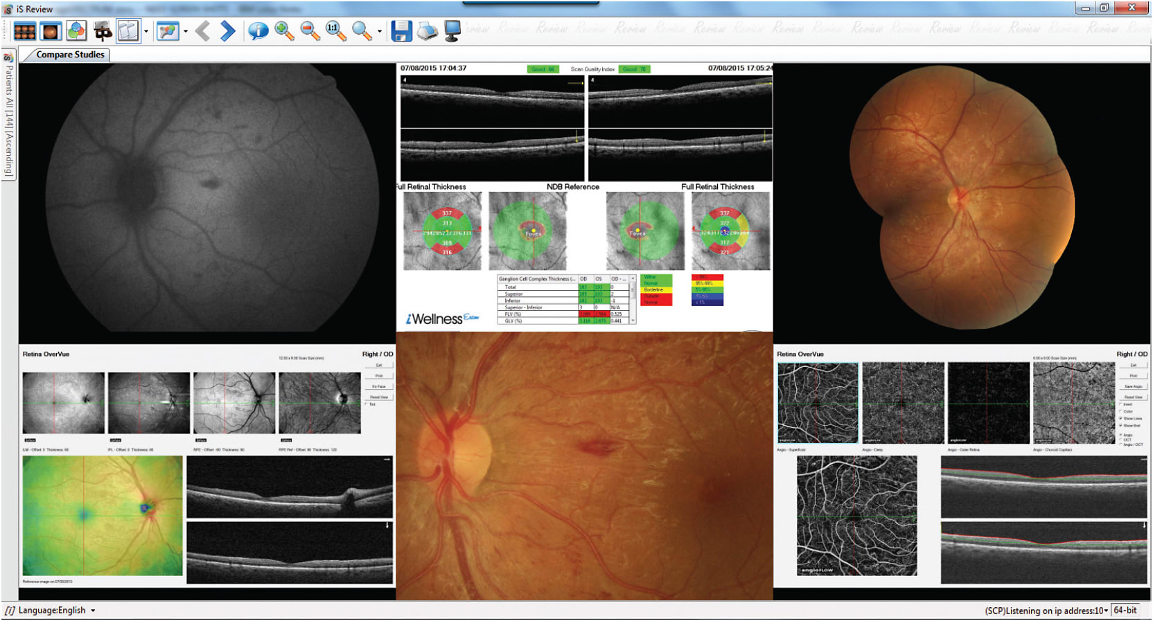This screenshot has width=1153, height=621.
Task: Select the IPL offset en face thumbnail
Action: (149, 403)
